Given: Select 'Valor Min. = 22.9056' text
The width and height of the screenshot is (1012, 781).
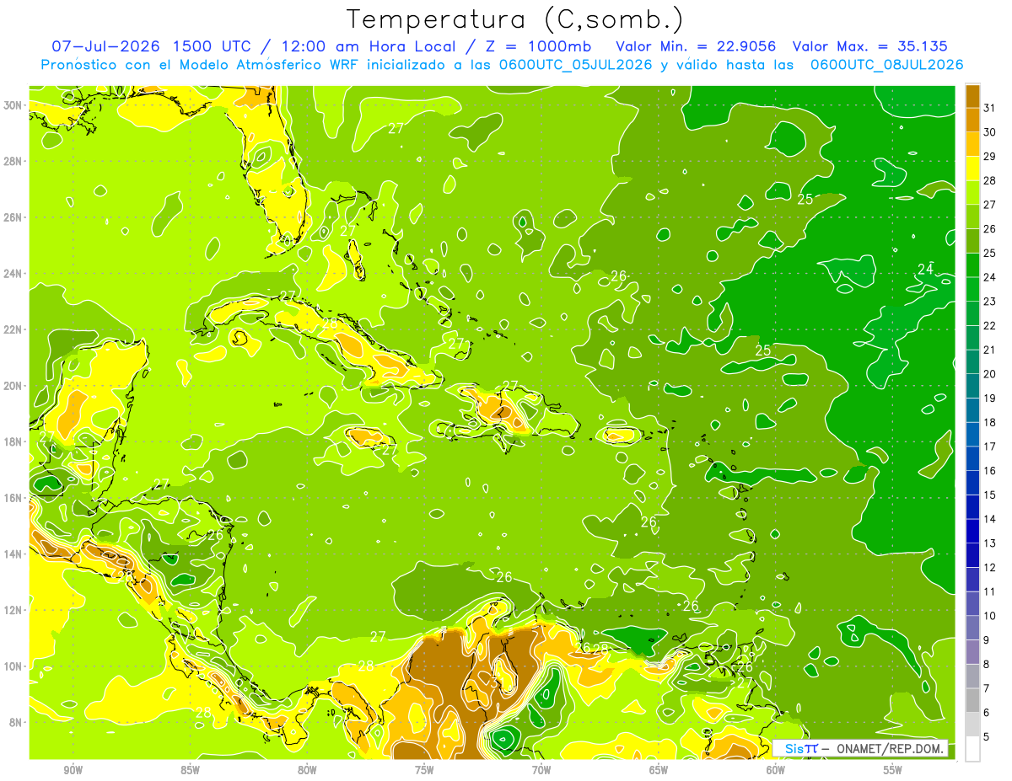Looking at the screenshot, I should [x=697, y=46].
